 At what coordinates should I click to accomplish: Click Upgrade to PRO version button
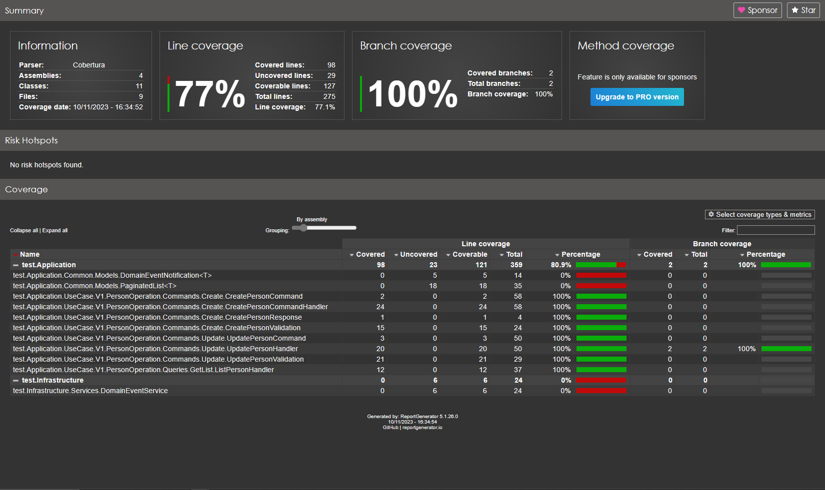pyautogui.click(x=637, y=97)
